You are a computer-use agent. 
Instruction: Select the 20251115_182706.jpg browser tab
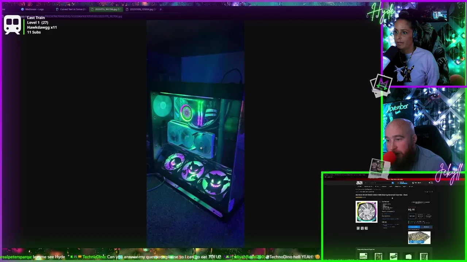click(106, 9)
